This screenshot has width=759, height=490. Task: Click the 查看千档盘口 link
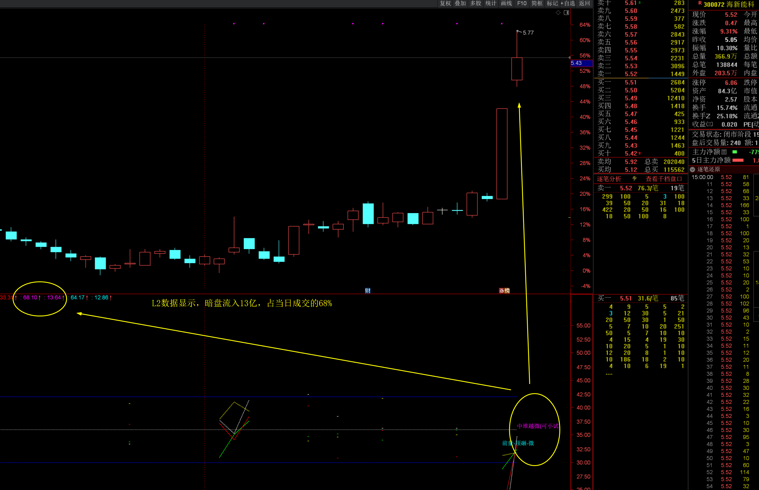664,179
